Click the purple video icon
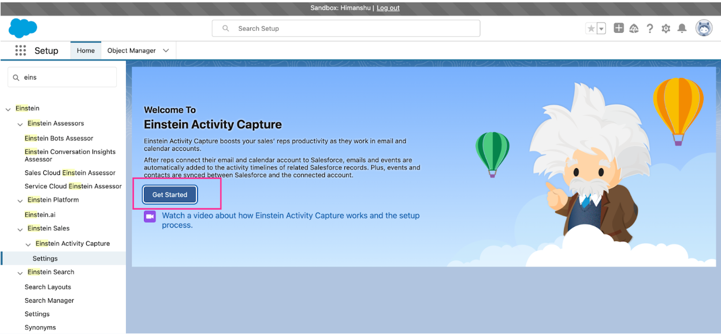Image resolution: width=721 pixels, height=334 pixels. click(150, 216)
